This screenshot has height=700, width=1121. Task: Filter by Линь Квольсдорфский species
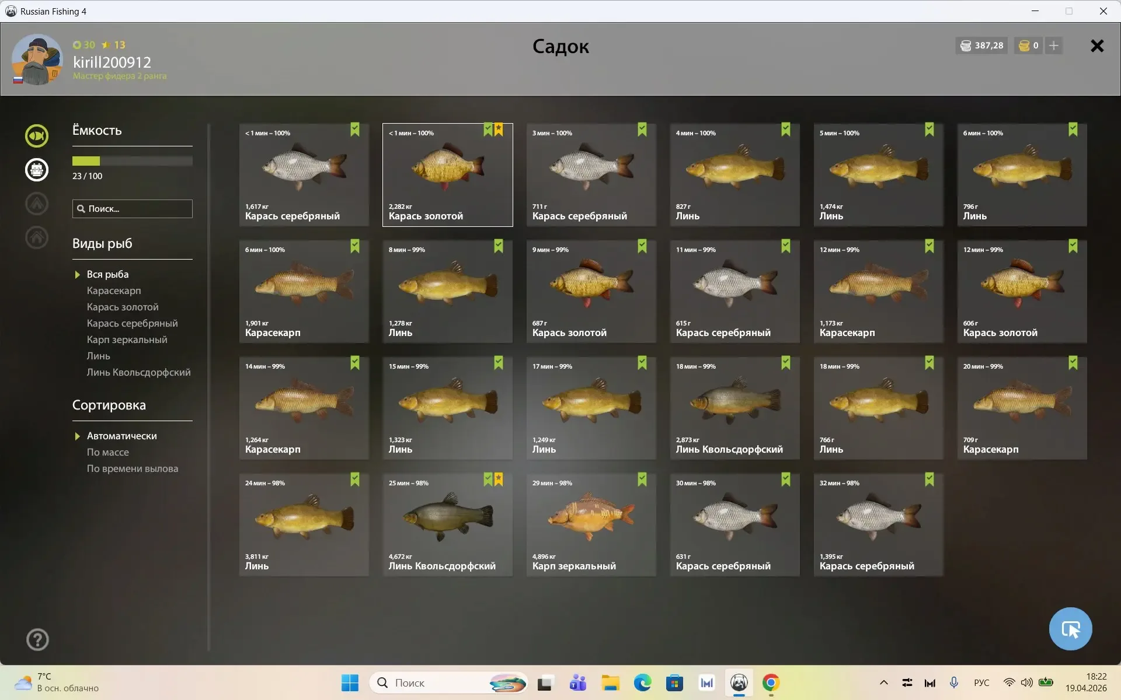[x=138, y=372]
